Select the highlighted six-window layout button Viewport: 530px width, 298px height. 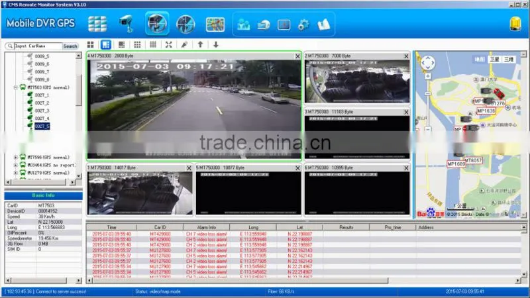coord(106,44)
